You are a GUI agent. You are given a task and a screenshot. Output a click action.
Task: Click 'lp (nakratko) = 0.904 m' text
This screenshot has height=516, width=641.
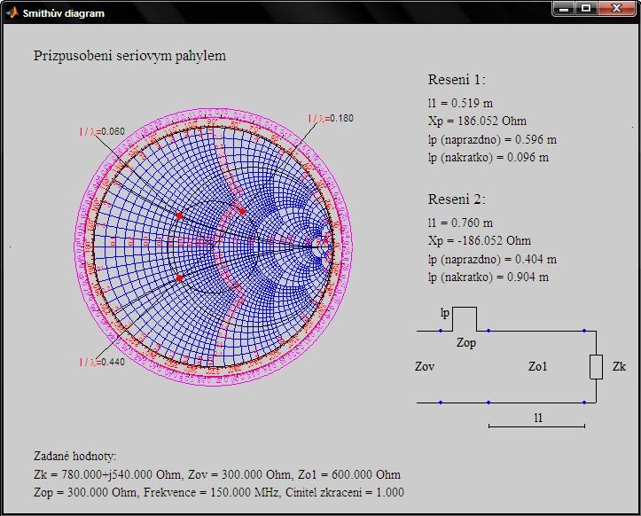click(489, 278)
